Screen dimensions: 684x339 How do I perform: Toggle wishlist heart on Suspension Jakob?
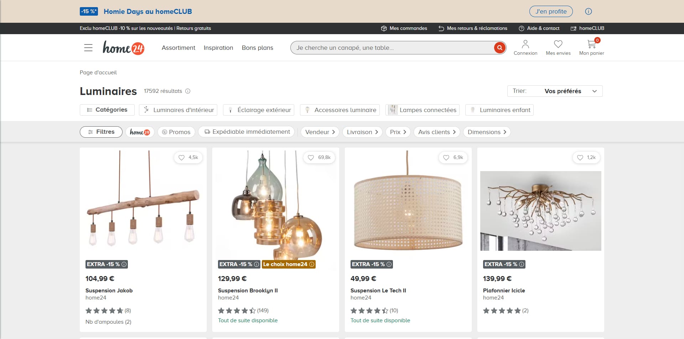pyautogui.click(x=182, y=158)
